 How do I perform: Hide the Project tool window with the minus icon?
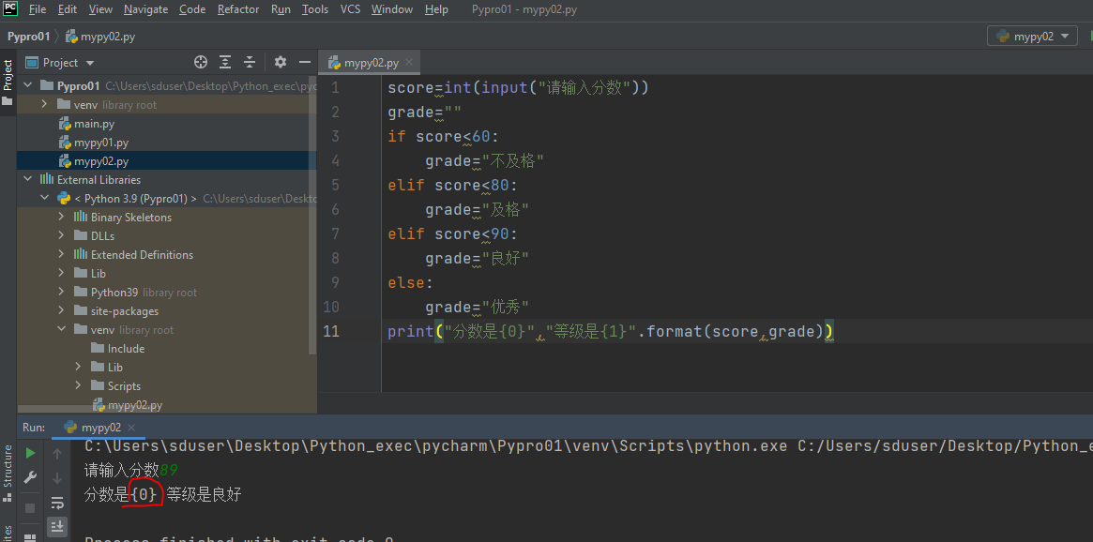tap(305, 62)
